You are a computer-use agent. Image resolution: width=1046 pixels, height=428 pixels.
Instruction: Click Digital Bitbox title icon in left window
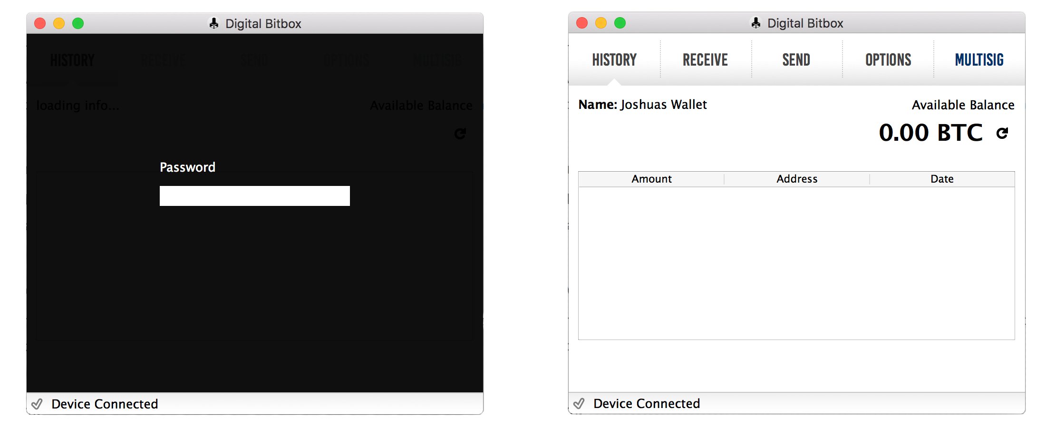(214, 23)
